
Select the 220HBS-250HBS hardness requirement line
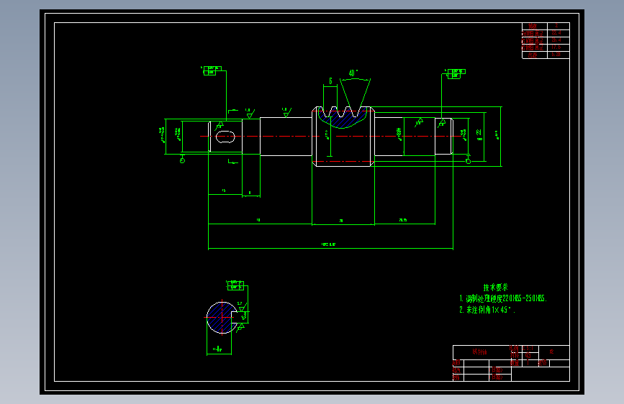click(x=503, y=298)
